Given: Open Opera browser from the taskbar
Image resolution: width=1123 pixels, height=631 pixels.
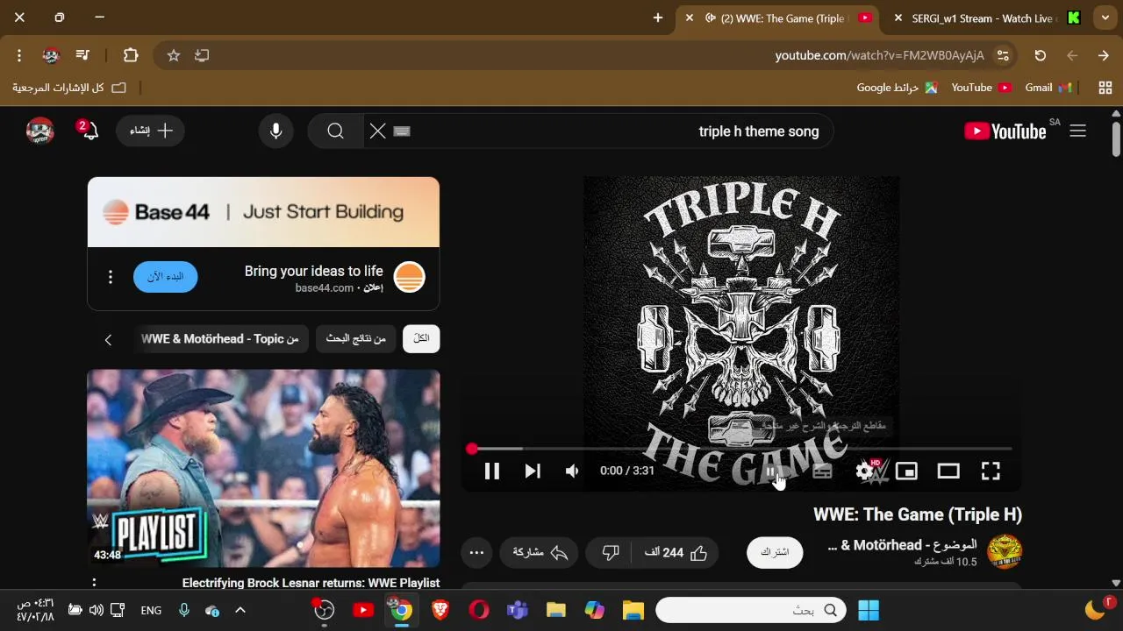Looking at the screenshot, I should (479, 610).
